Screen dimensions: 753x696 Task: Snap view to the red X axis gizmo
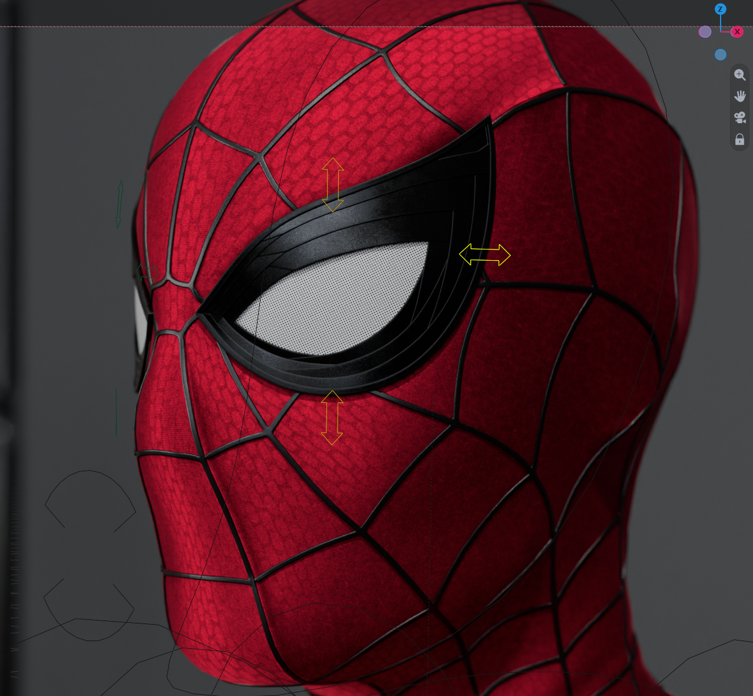point(737,32)
